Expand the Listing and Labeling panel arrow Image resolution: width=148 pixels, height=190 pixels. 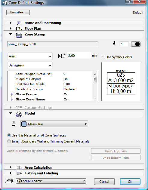click(x=11, y=173)
